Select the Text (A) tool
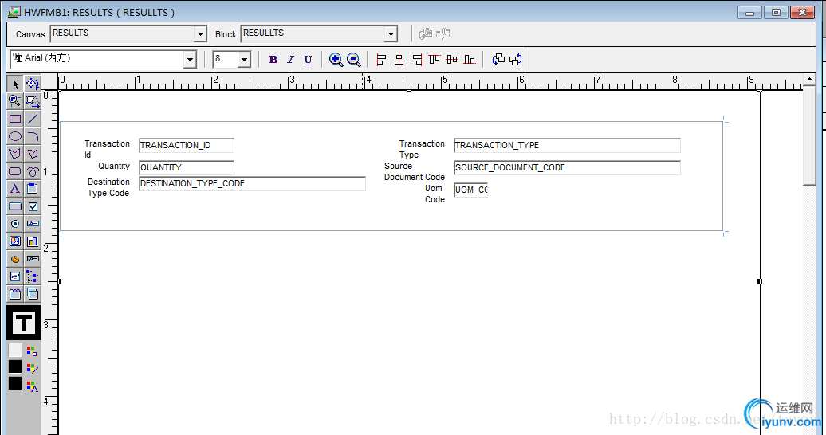826x435 pixels. [14, 189]
